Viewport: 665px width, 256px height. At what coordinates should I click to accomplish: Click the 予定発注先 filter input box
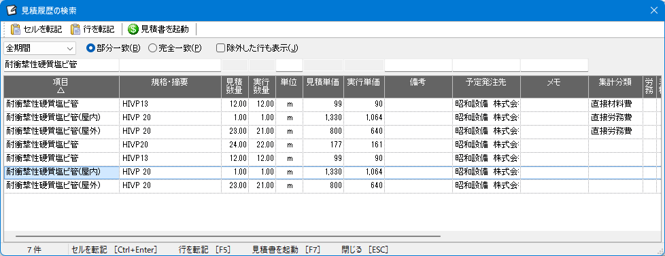pyautogui.click(x=486, y=65)
